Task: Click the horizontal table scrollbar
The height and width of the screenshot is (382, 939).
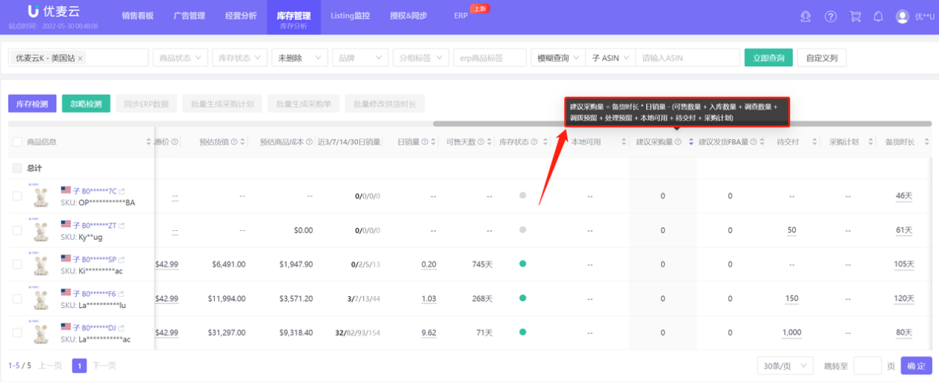Action: click(682, 124)
